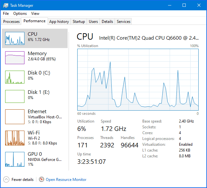This screenshot has height=188, width=207.
Task: Select Disk 0 (C:) graph icon
Action: (15, 77)
